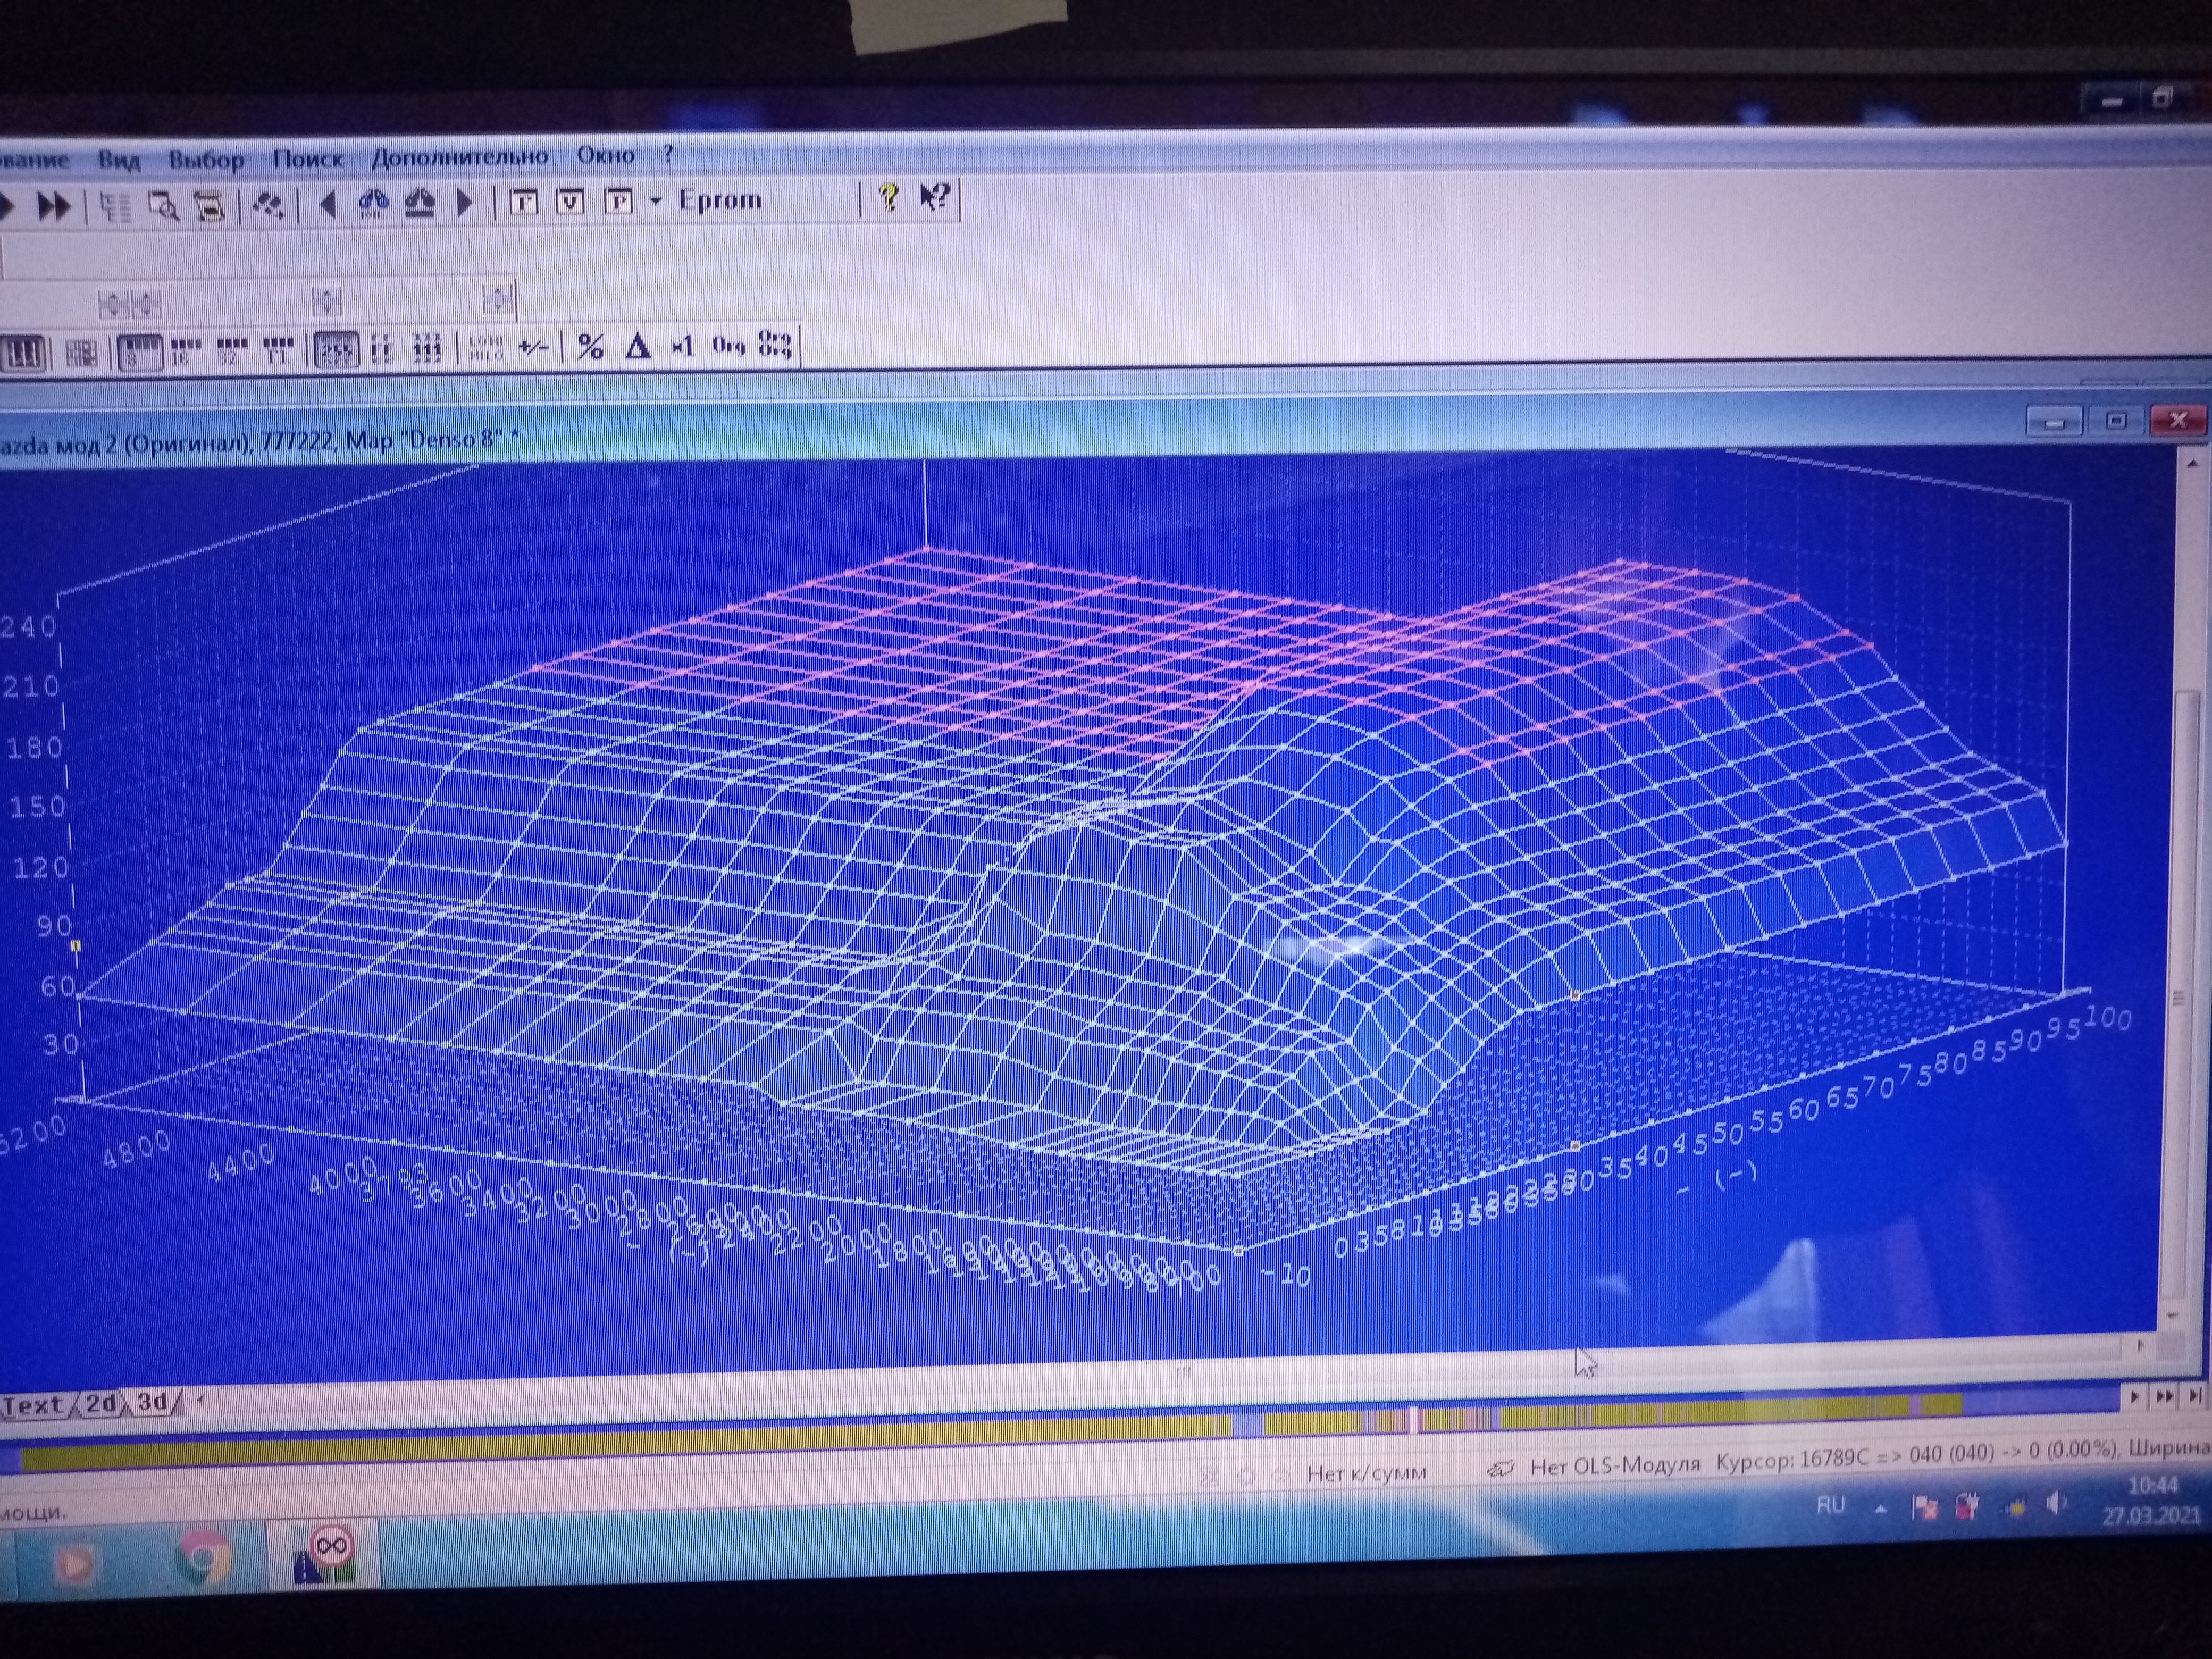Image resolution: width=2212 pixels, height=1659 pixels.
Task: Click the fast-forward double arrow icon
Action: [54, 207]
